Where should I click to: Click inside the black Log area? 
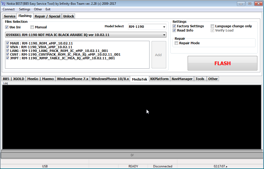[132, 117]
